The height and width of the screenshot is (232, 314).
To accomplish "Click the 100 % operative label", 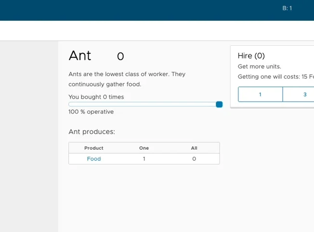I will pos(91,112).
